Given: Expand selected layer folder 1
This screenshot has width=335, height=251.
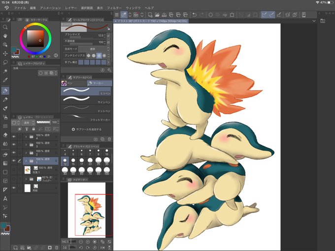Looking at the screenshot, I should coord(26,161).
